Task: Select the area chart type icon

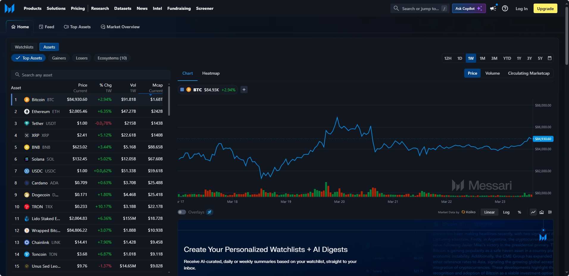Action: click(x=542, y=212)
